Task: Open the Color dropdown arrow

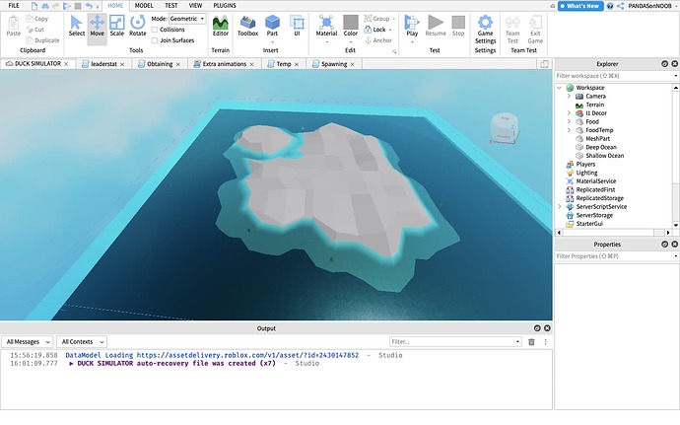Action: point(351,42)
